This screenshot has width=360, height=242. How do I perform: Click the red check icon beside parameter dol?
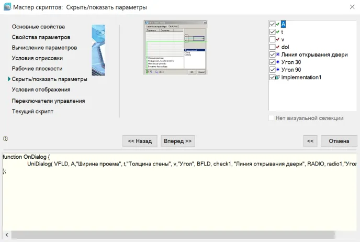tap(278, 47)
